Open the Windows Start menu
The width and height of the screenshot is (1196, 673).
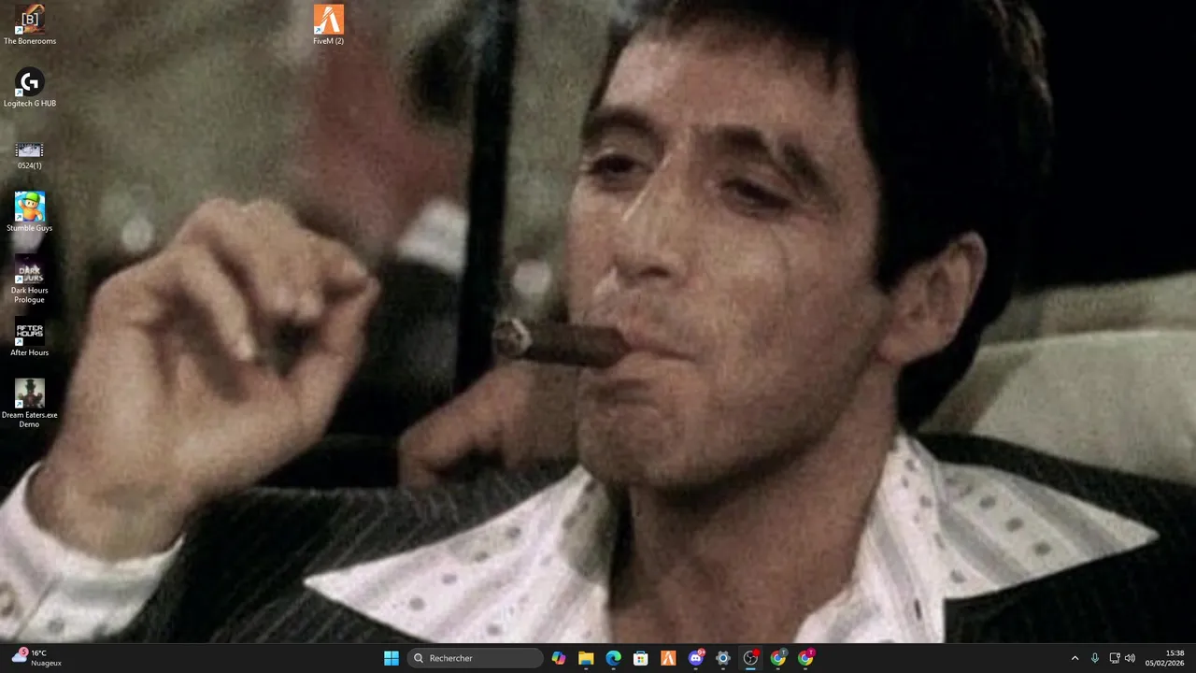[x=392, y=658]
